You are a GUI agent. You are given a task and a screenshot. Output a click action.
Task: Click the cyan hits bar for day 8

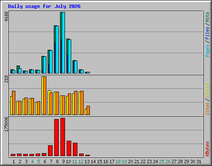[57, 49]
